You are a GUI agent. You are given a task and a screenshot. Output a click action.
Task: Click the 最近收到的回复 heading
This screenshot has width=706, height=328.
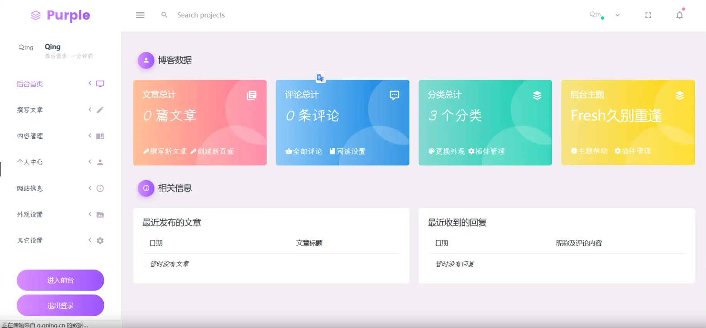[457, 222]
